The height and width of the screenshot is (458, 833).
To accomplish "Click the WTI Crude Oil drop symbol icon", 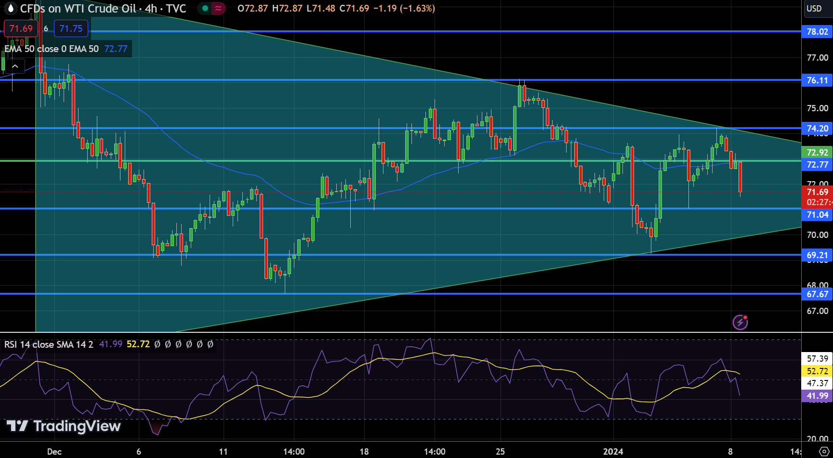I will 10,8.
